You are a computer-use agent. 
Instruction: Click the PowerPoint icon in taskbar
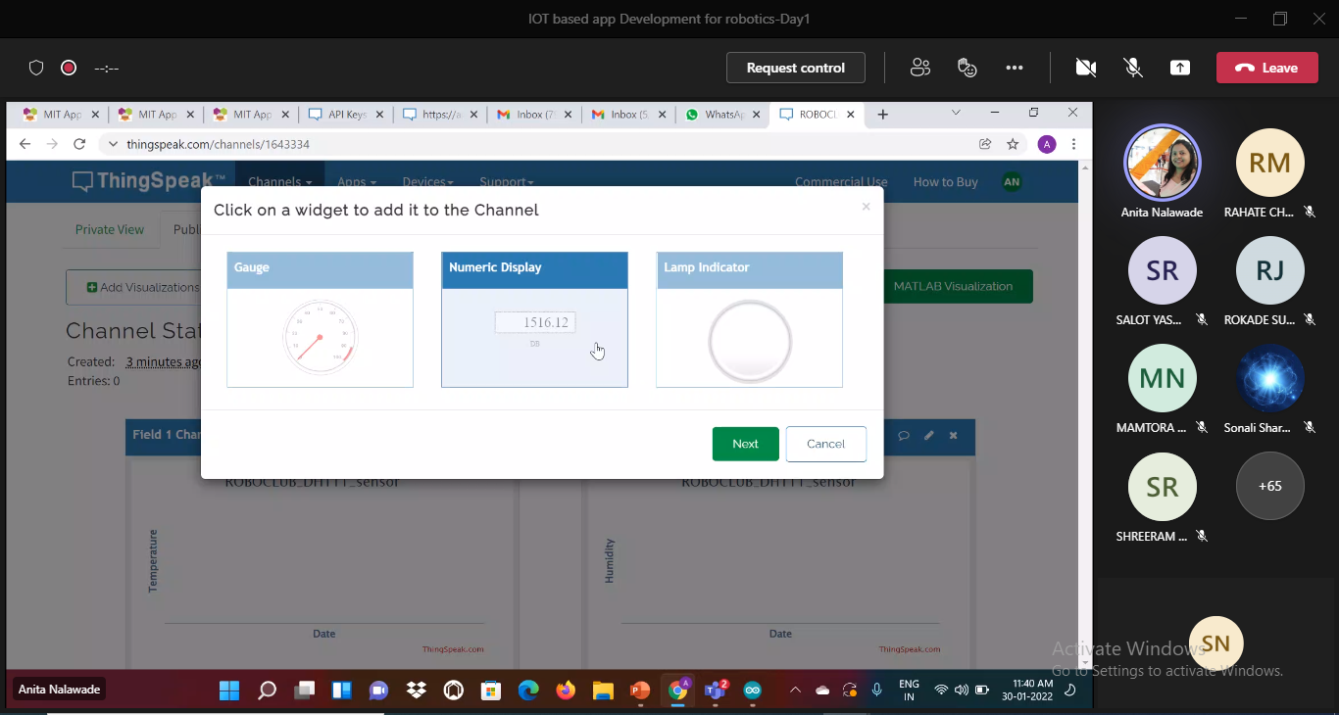click(640, 691)
